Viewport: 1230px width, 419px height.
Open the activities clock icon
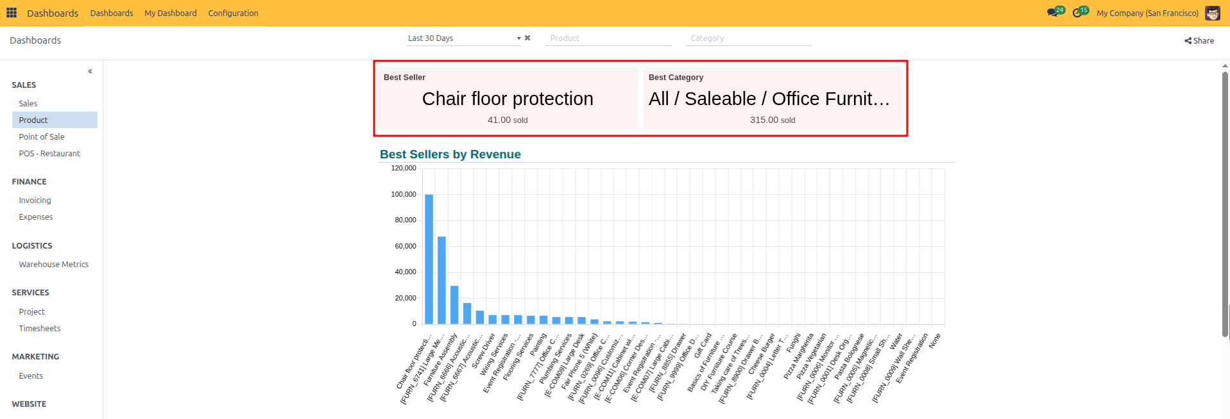pos(1077,13)
